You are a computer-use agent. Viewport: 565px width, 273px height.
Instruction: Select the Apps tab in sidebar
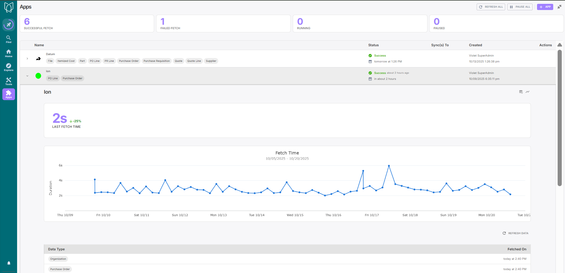click(9, 94)
